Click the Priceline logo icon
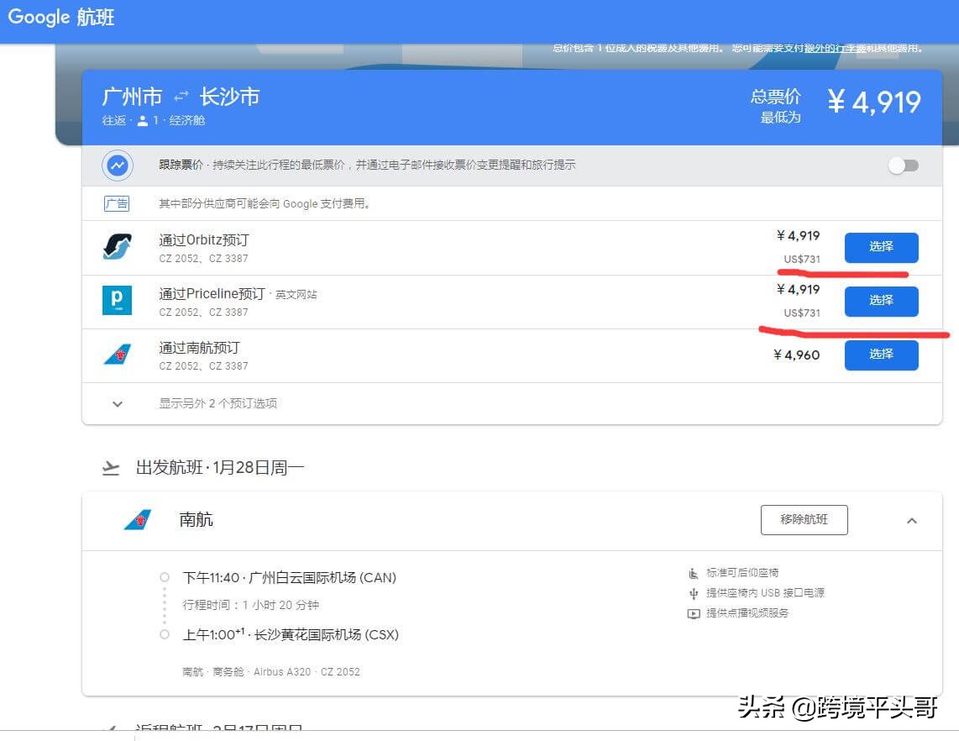 coord(116,301)
